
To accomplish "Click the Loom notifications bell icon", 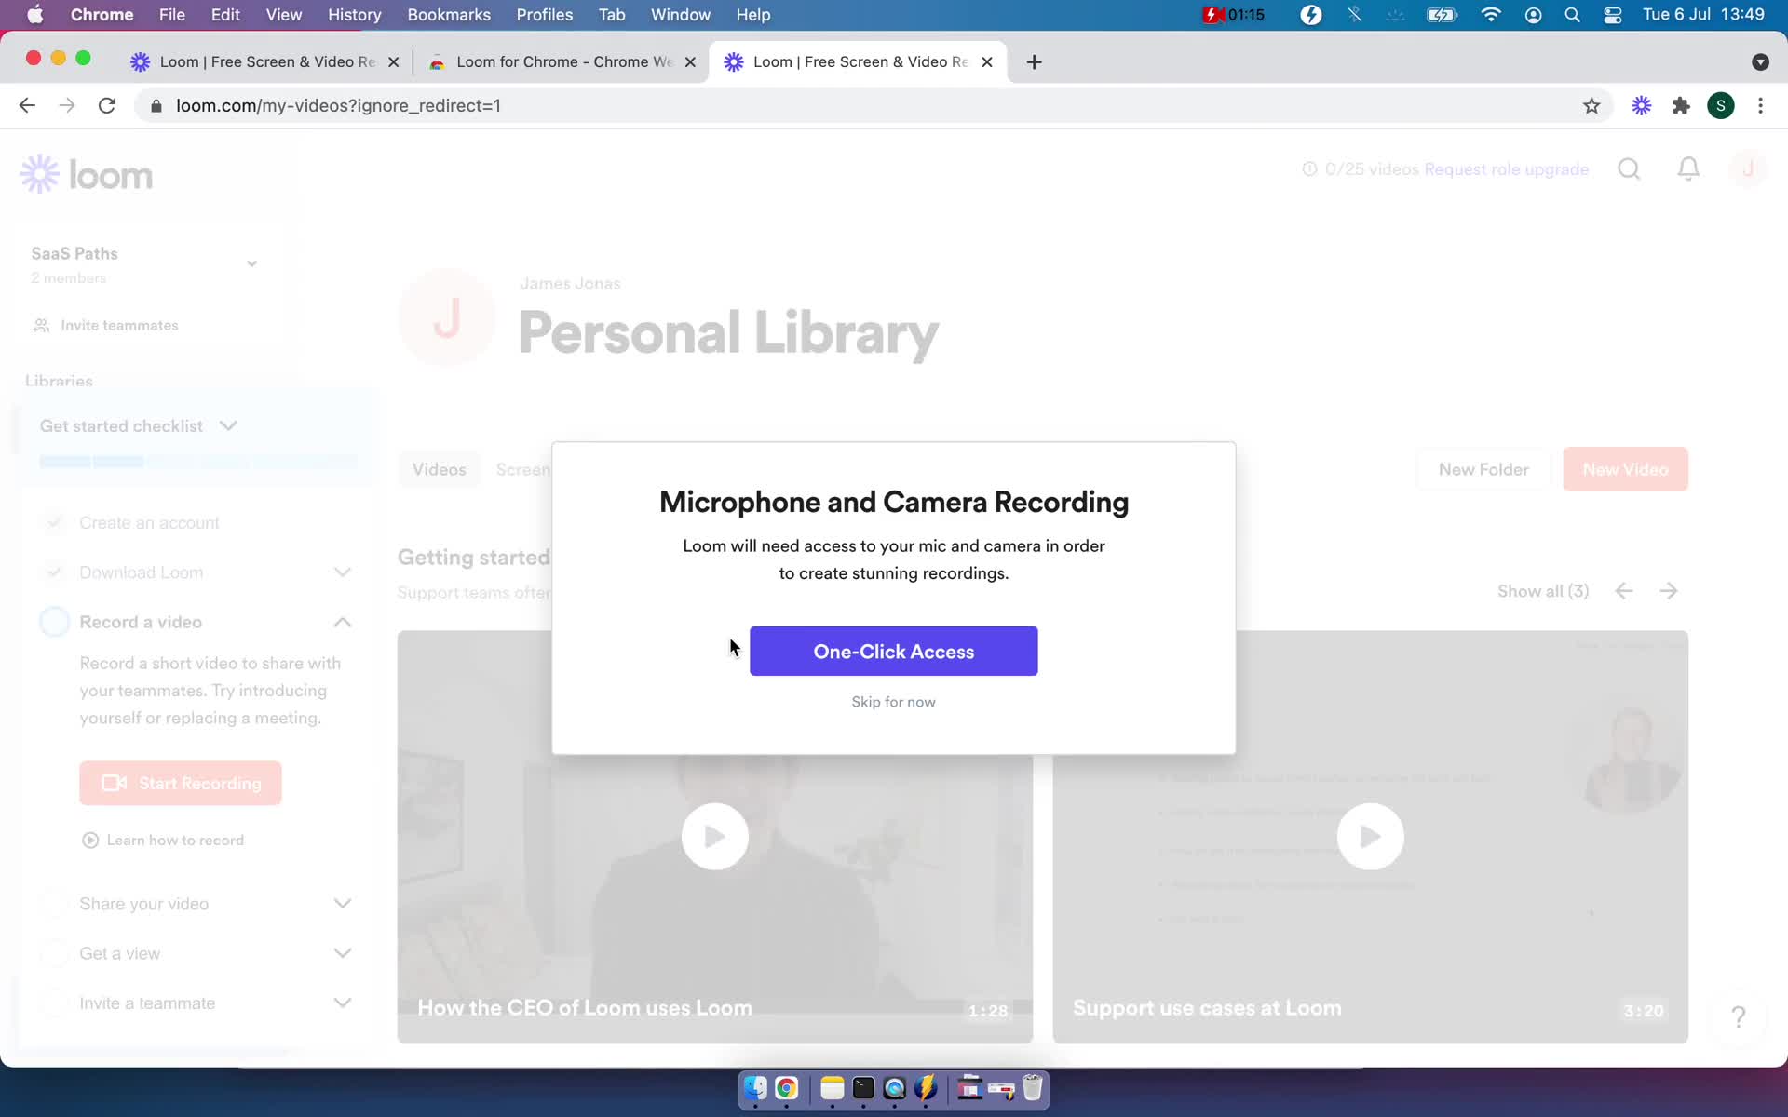I will tap(1687, 168).
